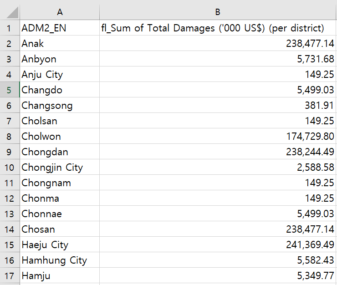Click Changdo's value 5,499.03
337x285 pixels.
[218, 90]
